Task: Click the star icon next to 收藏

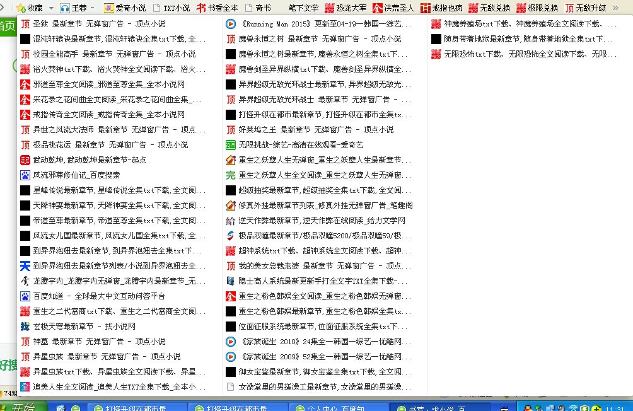Action: point(21,8)
